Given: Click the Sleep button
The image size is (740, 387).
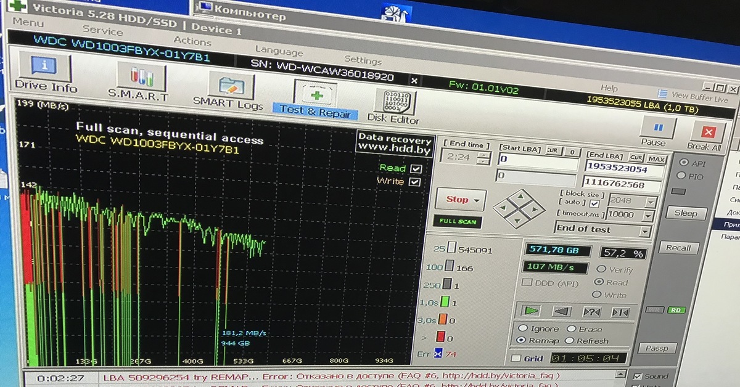Looking at the screenshot, I should coord(685,213).
